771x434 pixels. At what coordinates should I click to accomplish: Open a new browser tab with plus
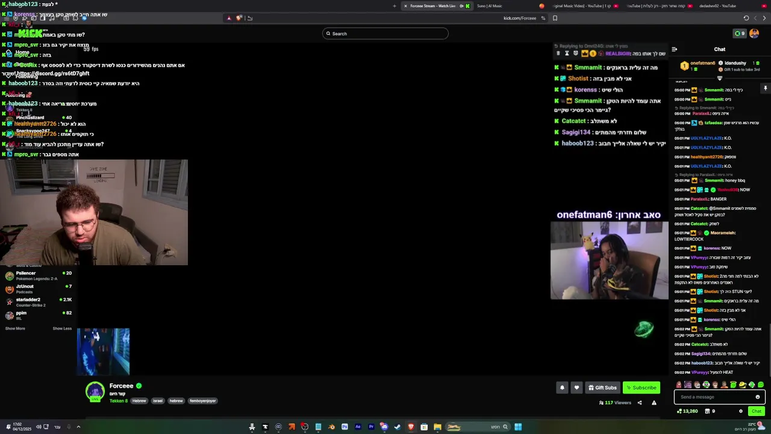[395, 6]
